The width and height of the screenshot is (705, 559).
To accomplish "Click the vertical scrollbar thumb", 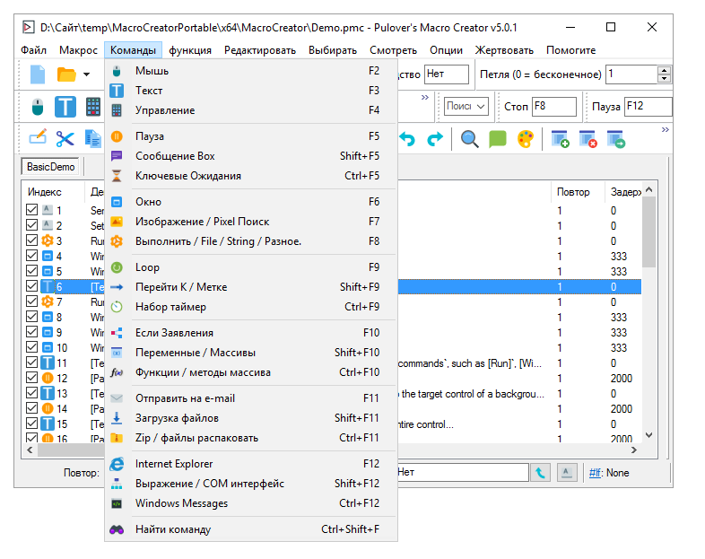I will (648, 232).
